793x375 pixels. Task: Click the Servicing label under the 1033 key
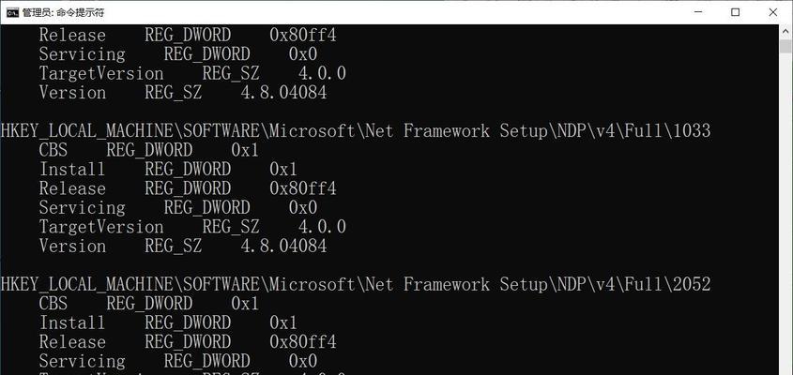click(x=82, y=208)
